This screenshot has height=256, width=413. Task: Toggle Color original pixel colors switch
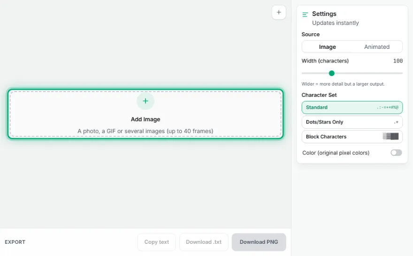[396, 153]
